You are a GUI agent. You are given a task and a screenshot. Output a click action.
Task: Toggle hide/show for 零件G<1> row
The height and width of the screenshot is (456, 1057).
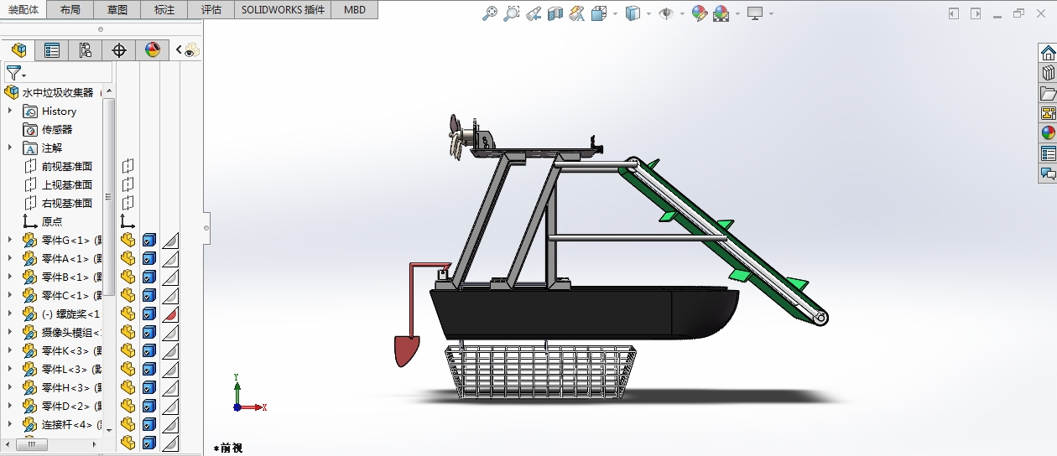click(128, 240)
